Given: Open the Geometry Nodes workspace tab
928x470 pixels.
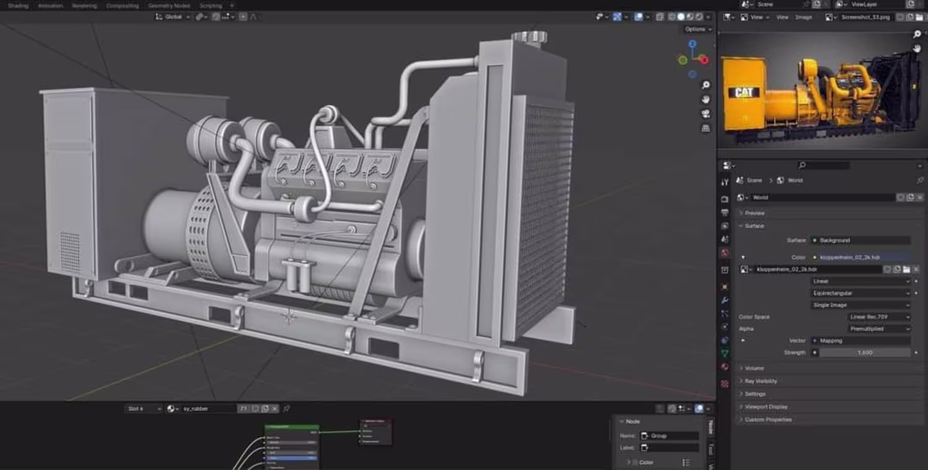Looking at the screenshot, I should tap(169, 6).
